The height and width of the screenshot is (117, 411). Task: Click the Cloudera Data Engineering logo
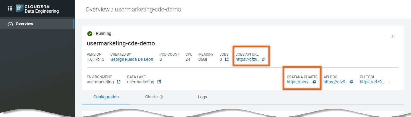pos(37,9)
